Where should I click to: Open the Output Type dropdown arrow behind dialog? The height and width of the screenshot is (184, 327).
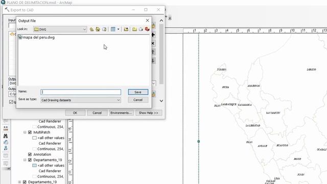click(x=154, y=83)
